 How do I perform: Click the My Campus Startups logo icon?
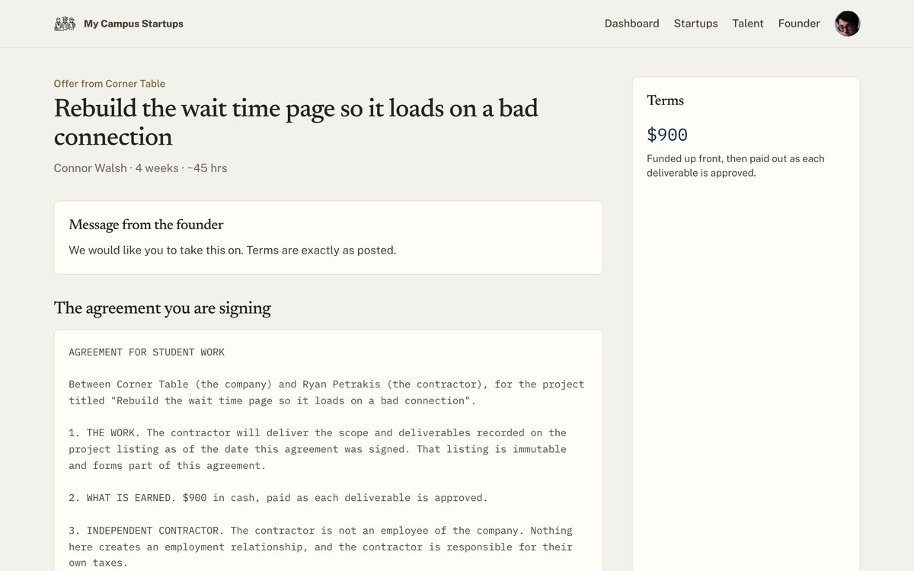click(x=65, y=24)
